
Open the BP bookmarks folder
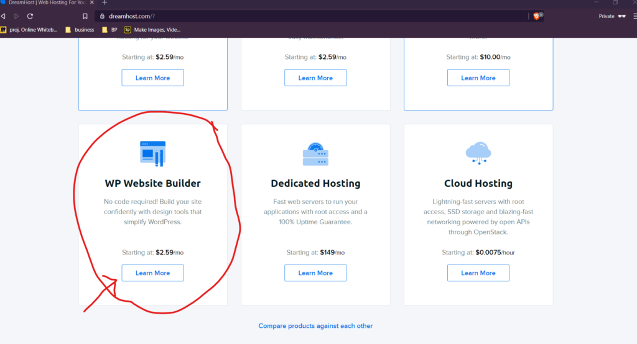pos(109,30)
